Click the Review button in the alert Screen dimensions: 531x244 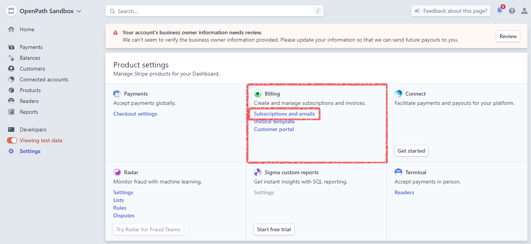coord(508,36)
